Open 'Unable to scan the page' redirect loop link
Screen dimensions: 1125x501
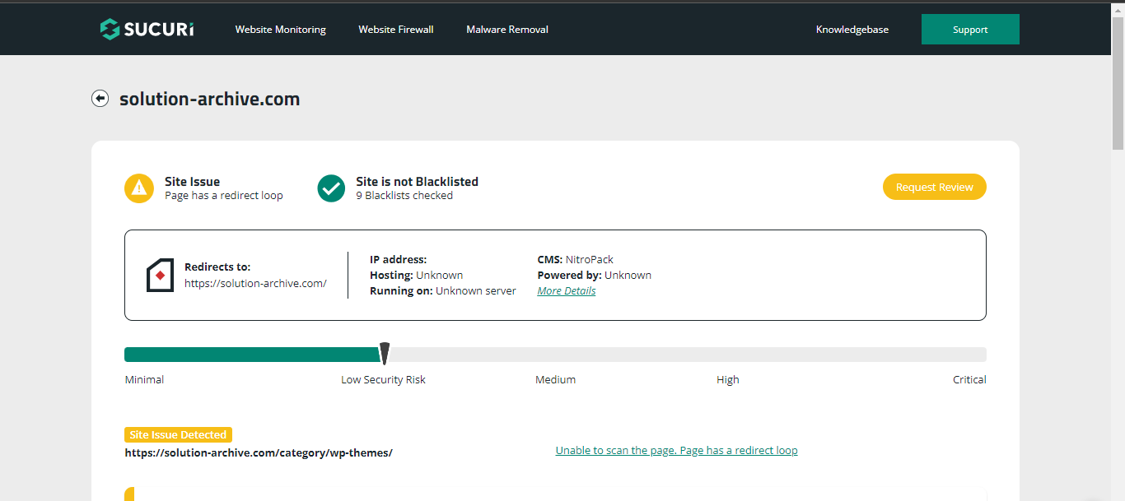point(677,450)
